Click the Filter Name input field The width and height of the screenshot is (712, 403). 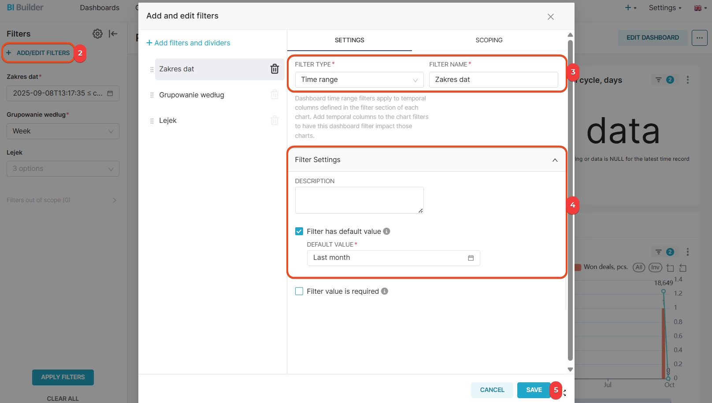493,80
